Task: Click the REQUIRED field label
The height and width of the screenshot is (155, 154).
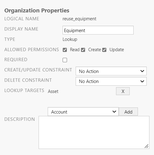Action: click(x=16, y=60)
